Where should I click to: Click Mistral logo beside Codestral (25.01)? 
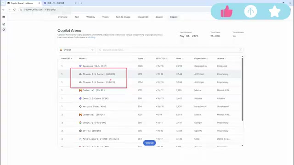coord(80,90)
